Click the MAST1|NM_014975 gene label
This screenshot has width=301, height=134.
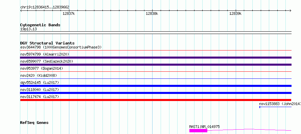pos(204,127)
